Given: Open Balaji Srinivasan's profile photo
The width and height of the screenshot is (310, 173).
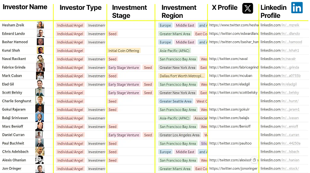Looking at the screenshot, I should click(40, 118).
